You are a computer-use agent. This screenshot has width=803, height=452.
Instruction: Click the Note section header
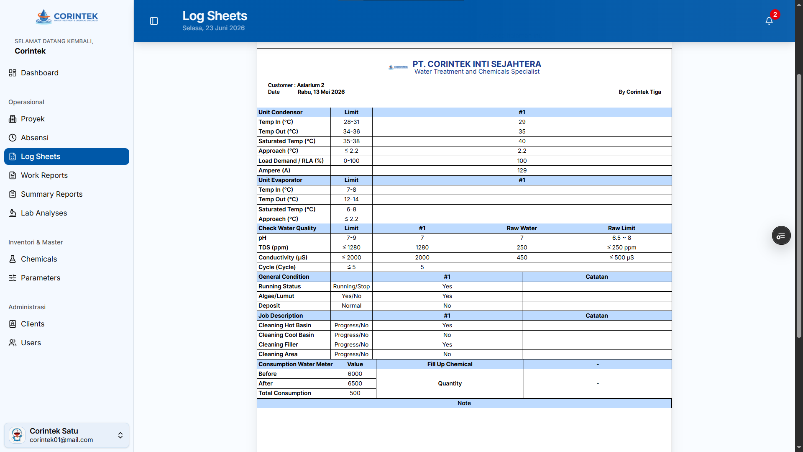point(464,403)
